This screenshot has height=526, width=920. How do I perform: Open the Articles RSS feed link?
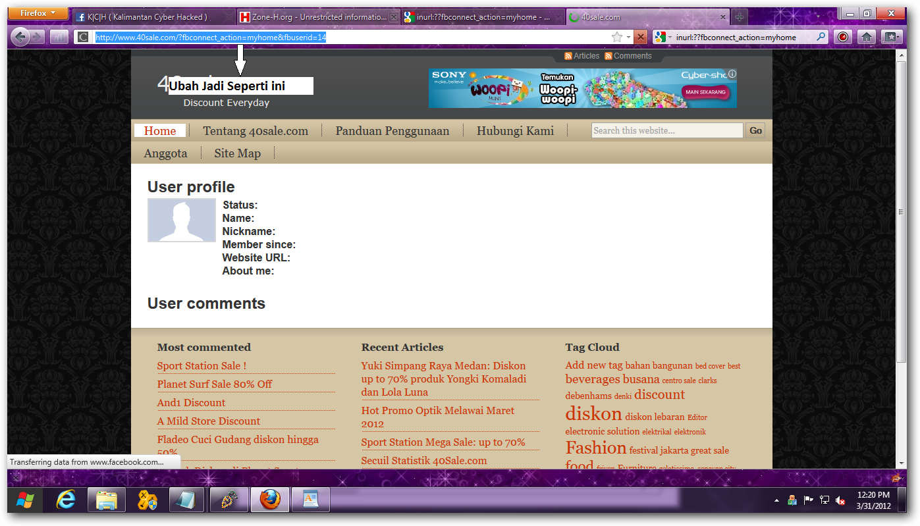[582, 56]
